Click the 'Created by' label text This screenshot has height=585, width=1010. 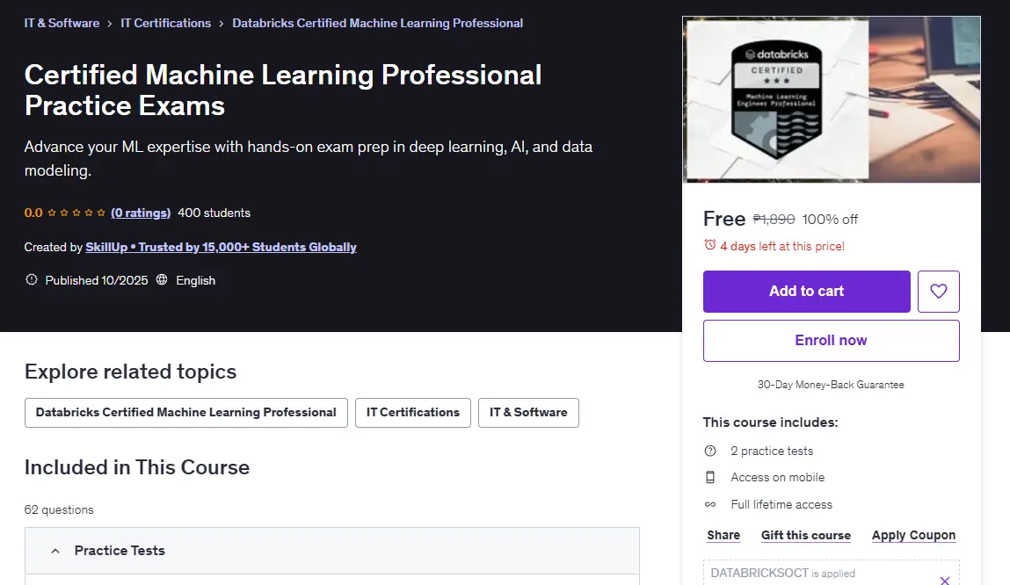point(54,247)
